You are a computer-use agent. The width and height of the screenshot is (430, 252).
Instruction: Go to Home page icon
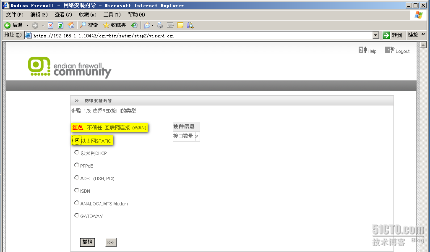click(71, 25)
